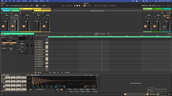This screenshot has width=172, height=96.
Task: Click the x2 stretch button
Action: click(x=30, y=45)
